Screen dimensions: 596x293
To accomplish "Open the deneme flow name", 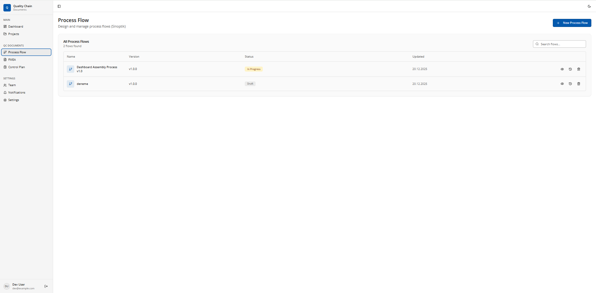I will coord(82,84).
